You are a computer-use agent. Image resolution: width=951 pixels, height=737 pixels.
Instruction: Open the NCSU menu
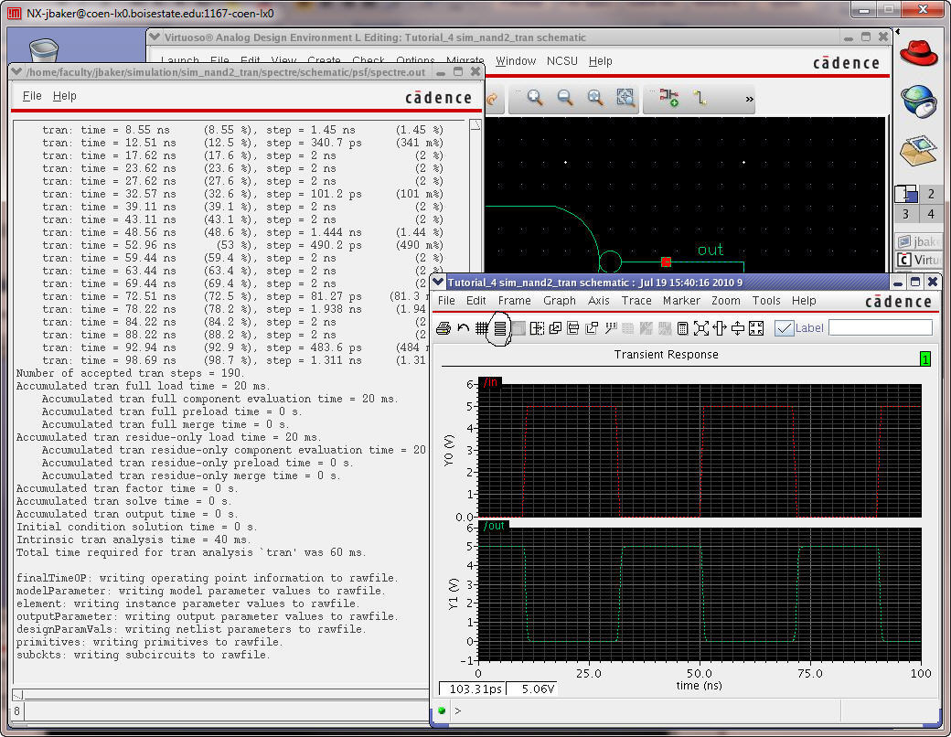point(561,61)
